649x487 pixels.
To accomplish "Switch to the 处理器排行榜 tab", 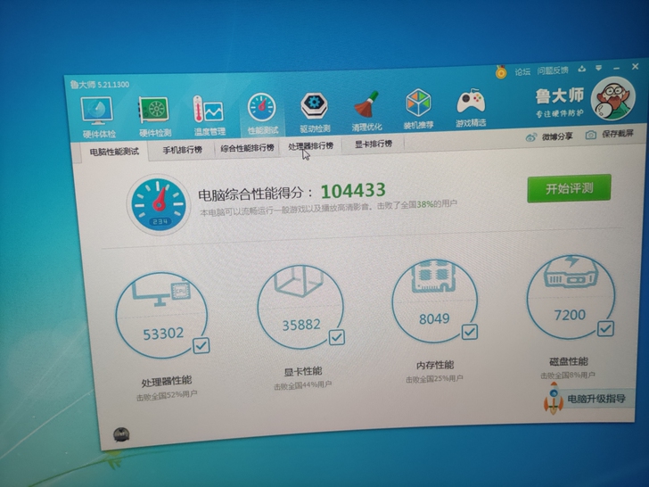I will (310, 145).
